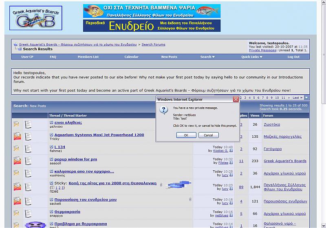Image resolution: width=326 pixels, height=228 pixels.
Task: Click the Greek Aquarist's Boards GAB logo
Action: [x=36, y=18]
